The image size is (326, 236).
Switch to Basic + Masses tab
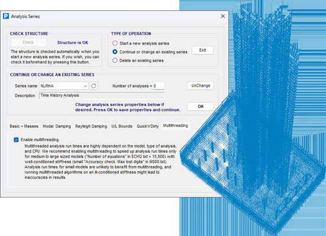coord(24,126)
